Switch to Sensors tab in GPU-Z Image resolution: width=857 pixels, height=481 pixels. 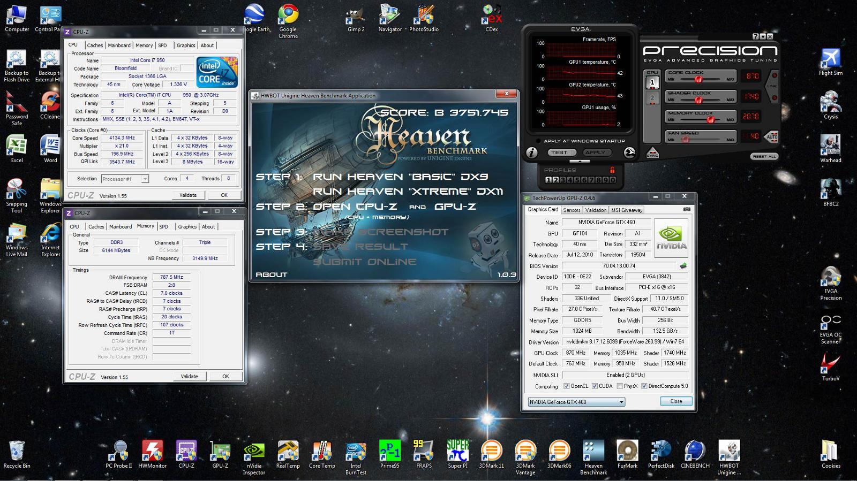(x=572, y=210)
